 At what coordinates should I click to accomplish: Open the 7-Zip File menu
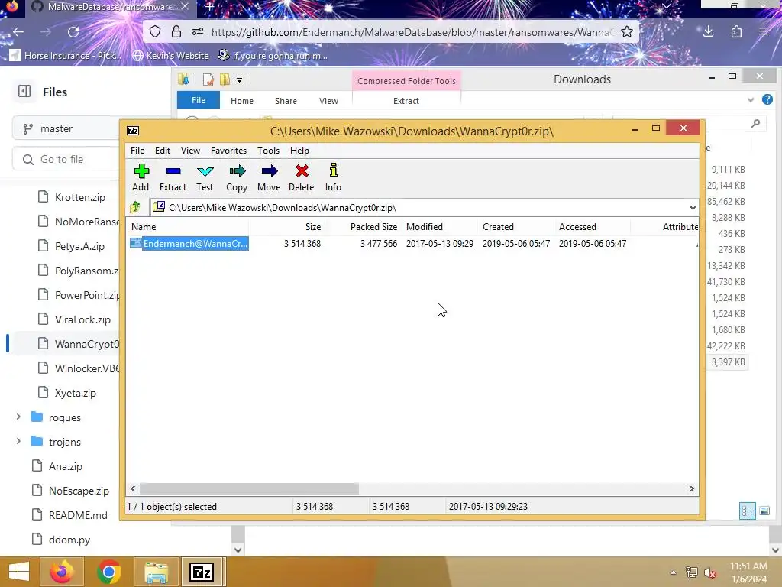137,151
